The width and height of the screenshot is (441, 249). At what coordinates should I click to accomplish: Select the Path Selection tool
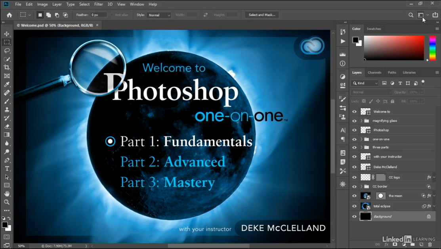point(7,177)
